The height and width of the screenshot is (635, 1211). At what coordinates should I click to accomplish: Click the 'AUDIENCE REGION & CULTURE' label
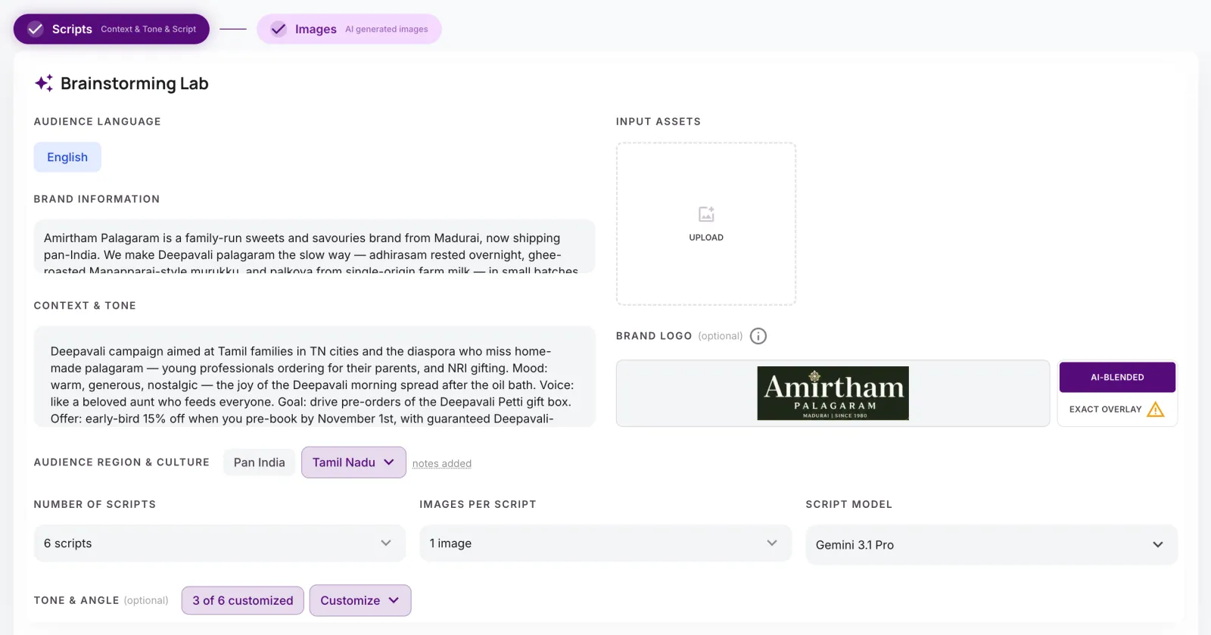tap(122, 462)
